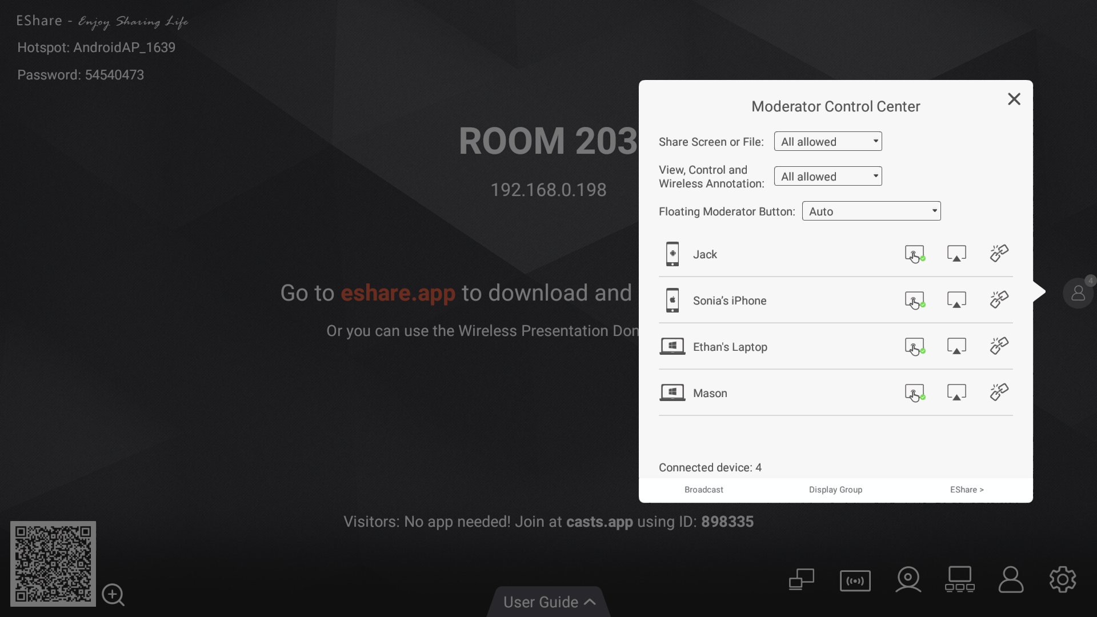Open settings gear in bottom toolbar

point(1062,580)
